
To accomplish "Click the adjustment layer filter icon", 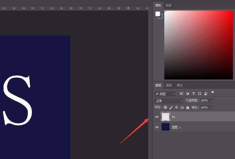I will (x=187, y=94).
